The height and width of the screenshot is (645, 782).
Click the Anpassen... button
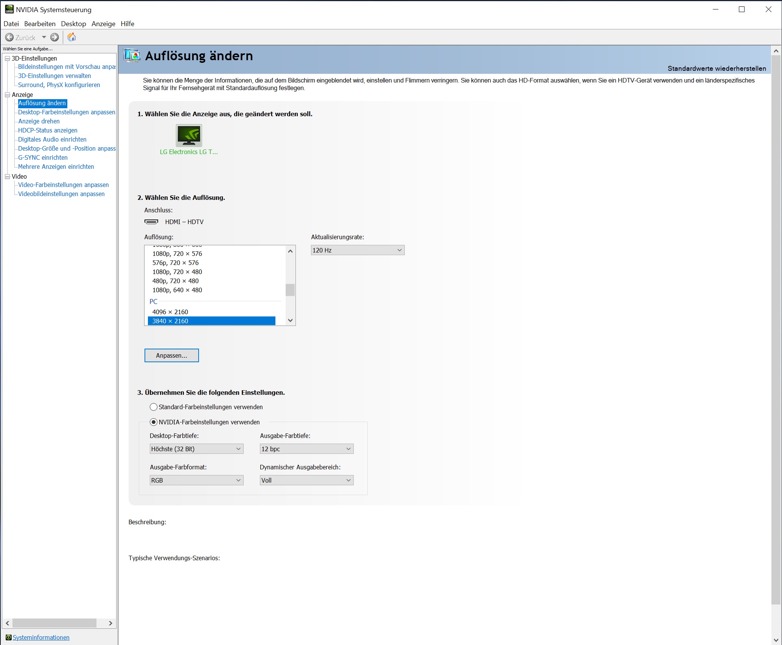(x=171, y=355)
